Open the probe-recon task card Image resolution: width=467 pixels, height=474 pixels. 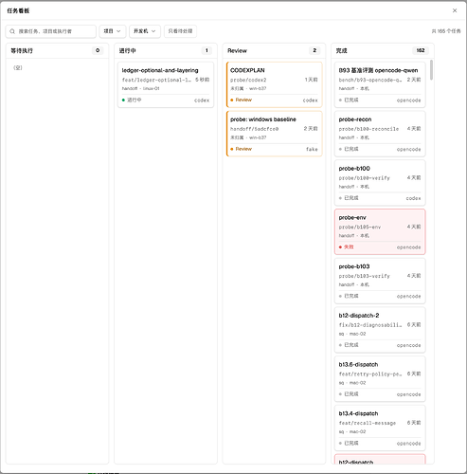coord(380,134)
